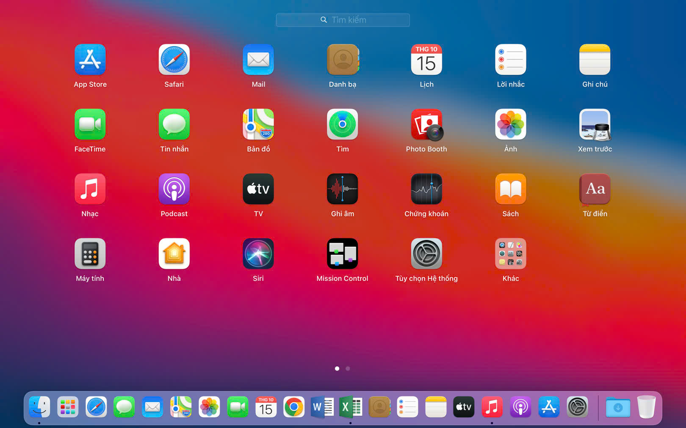Open the Downloads folder in Dock

(x=618, y=407)
